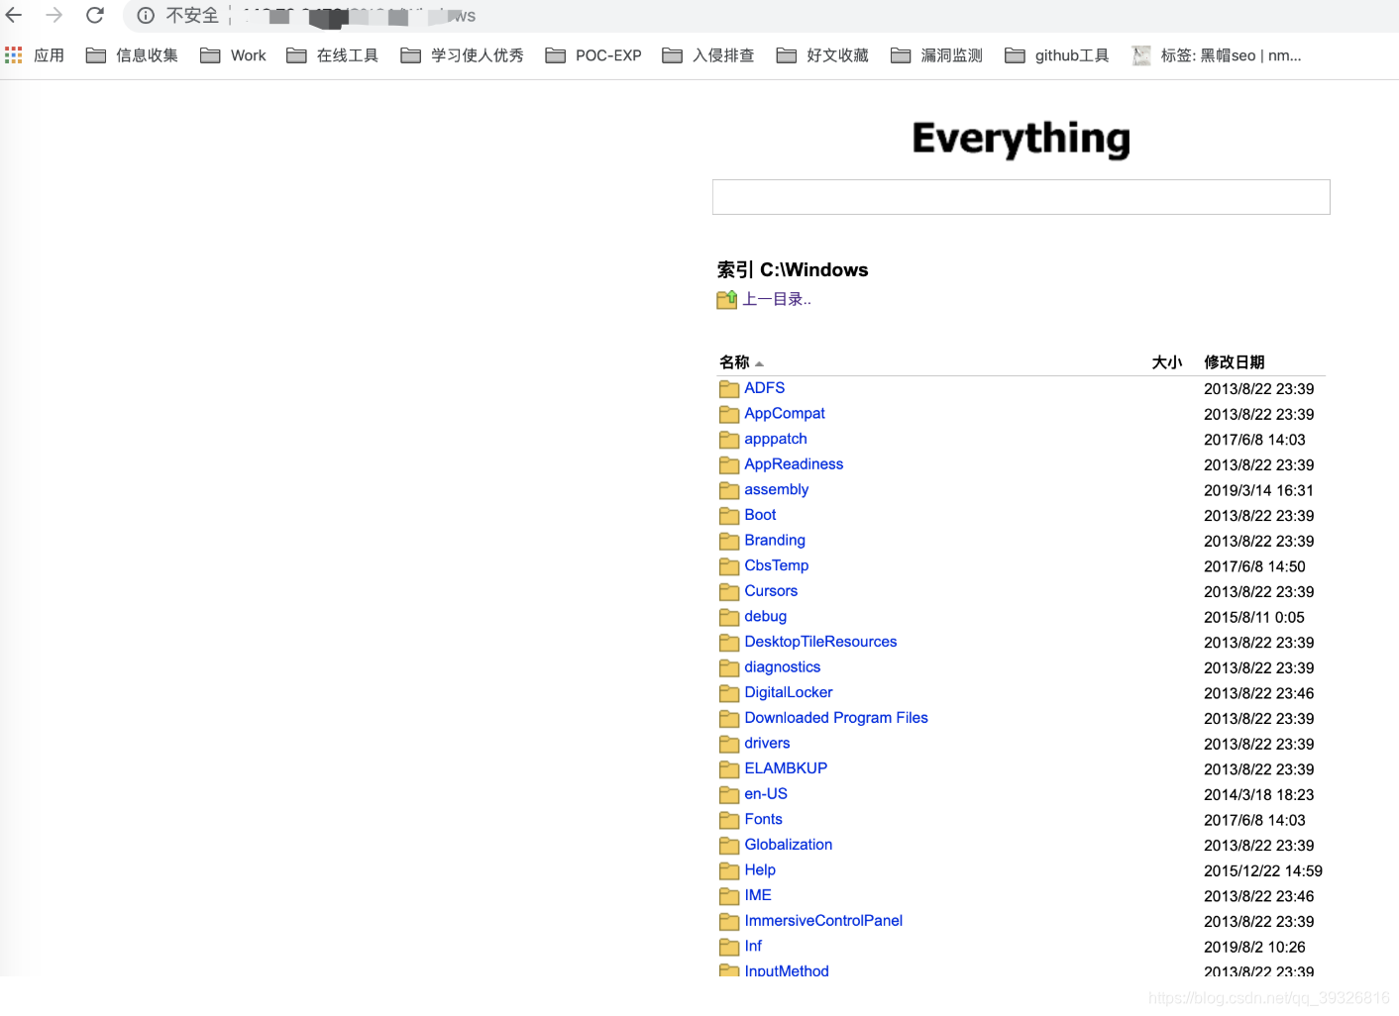
Task: Click the folder icon beside ELAMBKUP
Action: click(729, 769)
